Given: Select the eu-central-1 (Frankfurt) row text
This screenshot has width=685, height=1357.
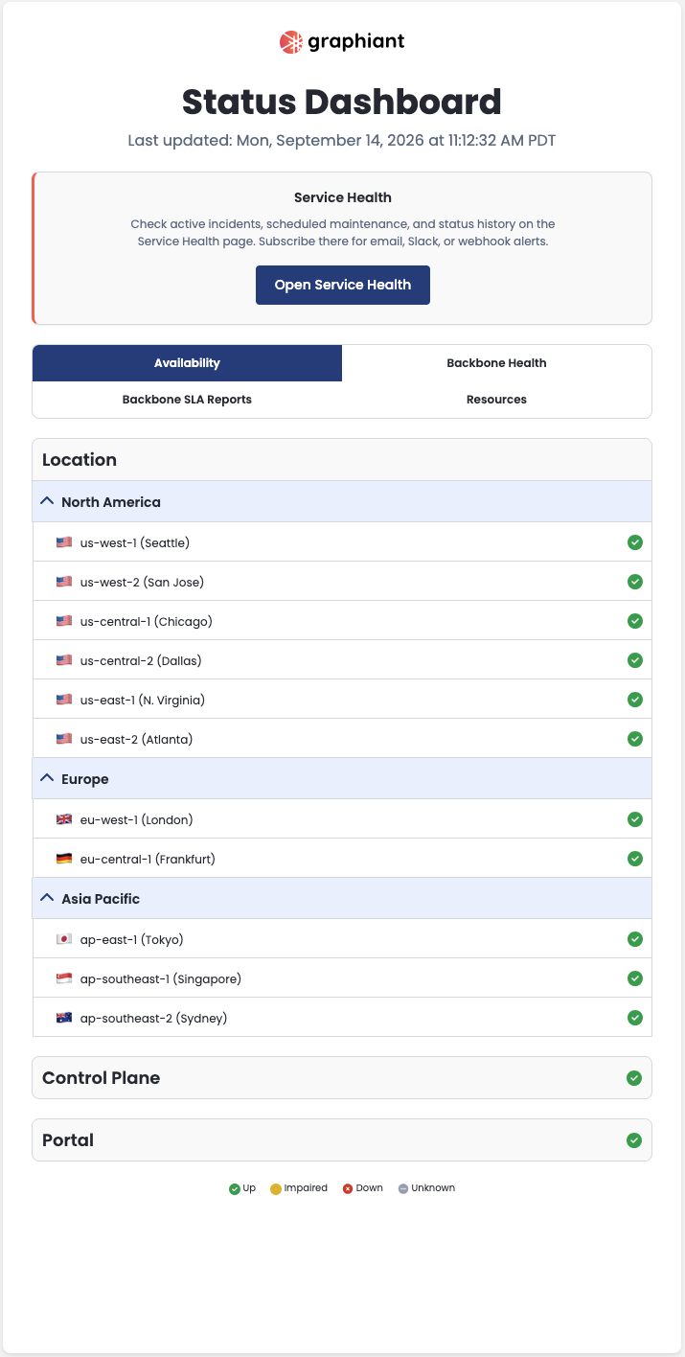Looking at the screenshot, I should point(148,859).
